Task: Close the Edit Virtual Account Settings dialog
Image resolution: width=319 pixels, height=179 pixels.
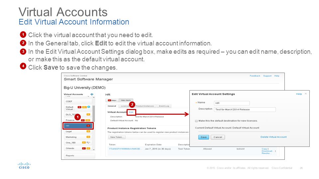Action: click(x=306, y=94)
